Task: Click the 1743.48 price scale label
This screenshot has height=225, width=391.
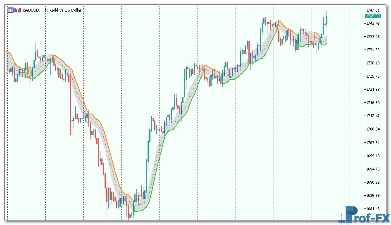Action: pyautogui.click(x=372, y=23)
